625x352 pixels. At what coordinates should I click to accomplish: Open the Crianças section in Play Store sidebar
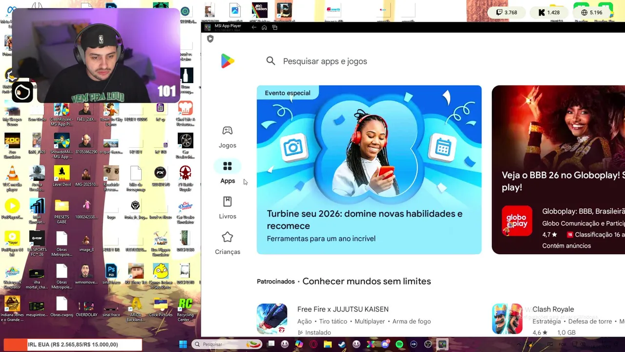pyautogui.click(x=228, y=243)
